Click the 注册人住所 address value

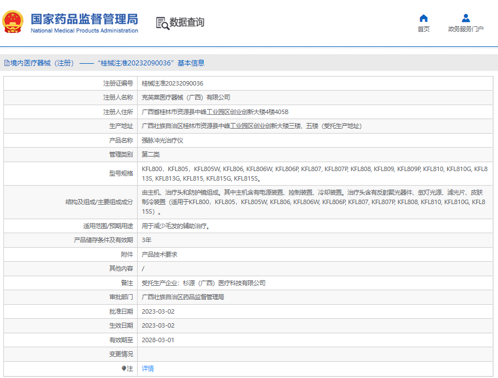point(215,112)
